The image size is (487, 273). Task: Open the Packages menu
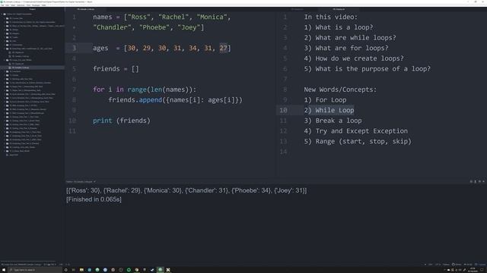tap(36, 5)
